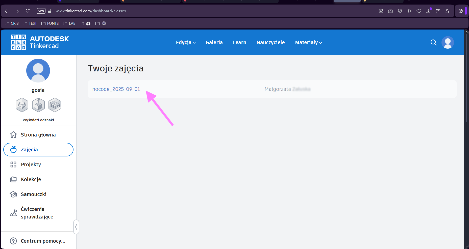The height and width of the screenshot is (249, 469).
Task: Click the browser address bar URL
Action: click(91, 11)
